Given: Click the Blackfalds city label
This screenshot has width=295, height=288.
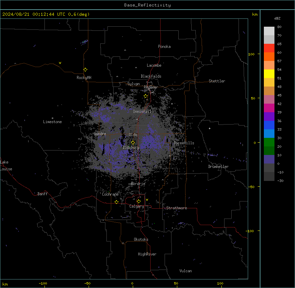Looking at the screenshot, I should (151, 76).
